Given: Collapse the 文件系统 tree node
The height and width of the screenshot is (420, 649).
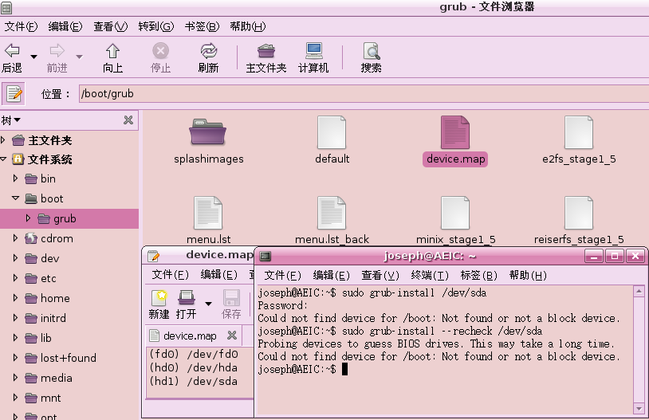Looking at the screenshot, I should pos(3,159).
